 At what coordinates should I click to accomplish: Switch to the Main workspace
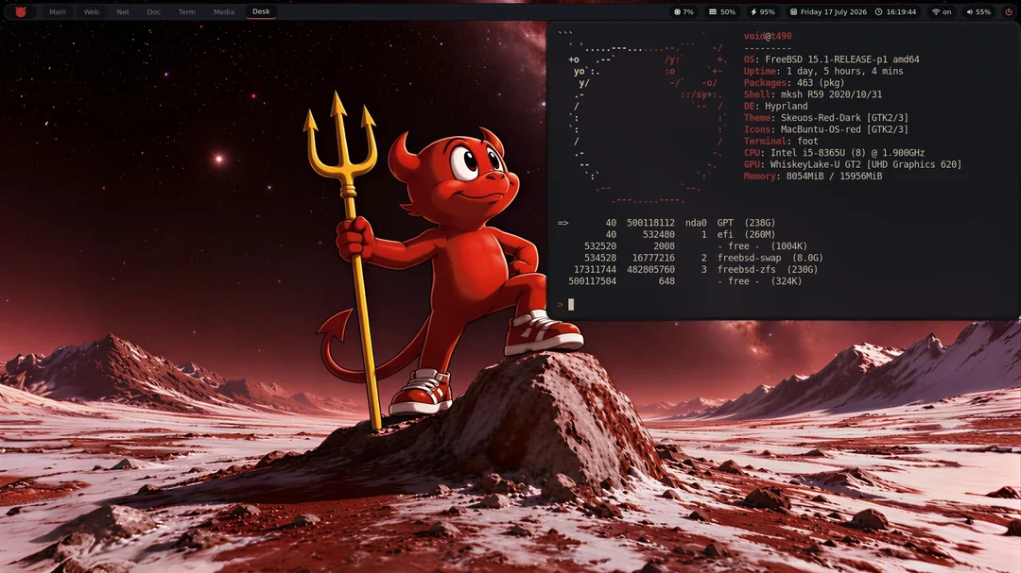pos(58,11)
